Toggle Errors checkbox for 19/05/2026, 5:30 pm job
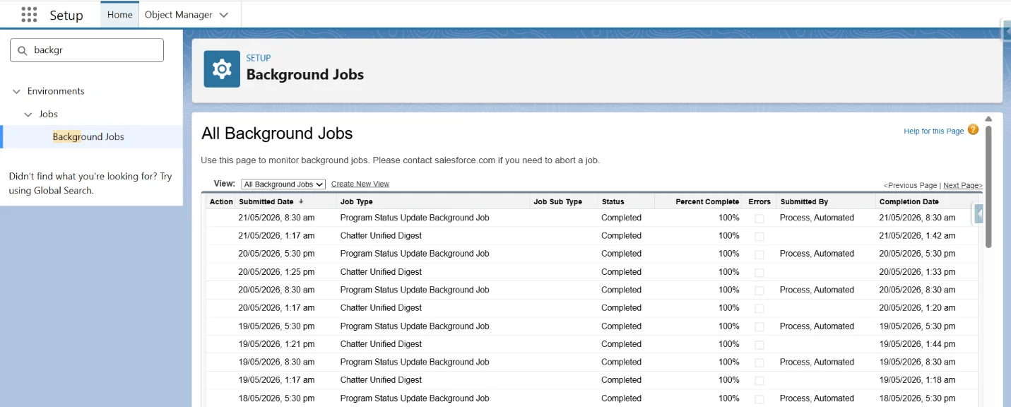 759,326
